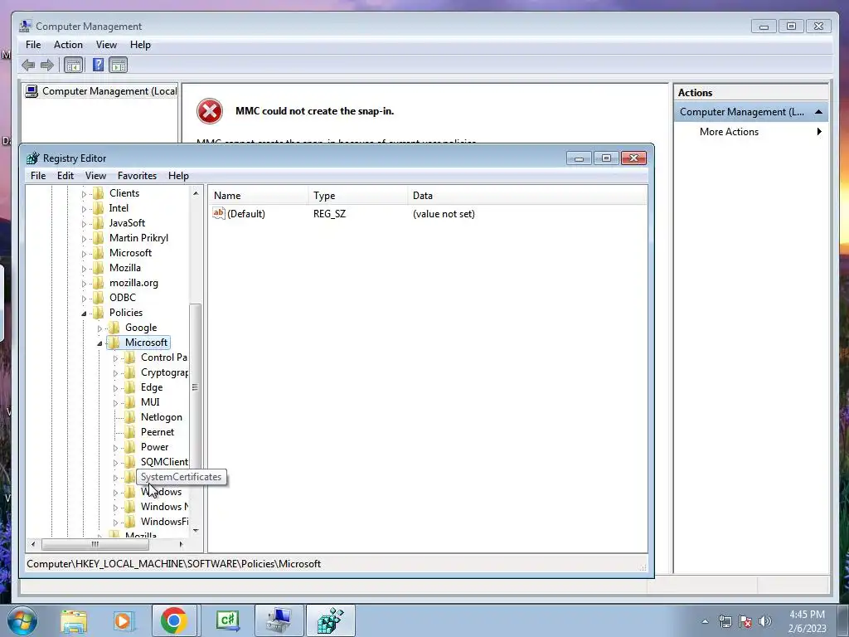Select the ODBC key folder icon
Viewport: 849px width, 637px height.
point(98,298)
